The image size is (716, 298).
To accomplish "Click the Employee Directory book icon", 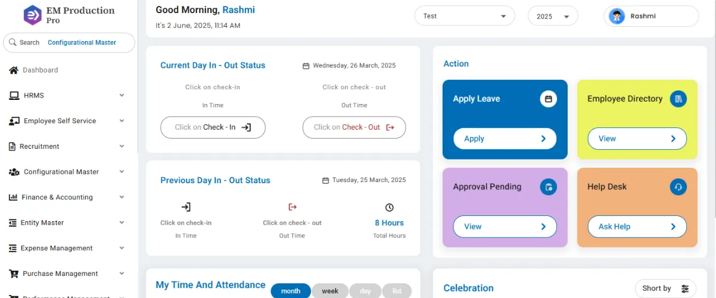I will (678, 99).
